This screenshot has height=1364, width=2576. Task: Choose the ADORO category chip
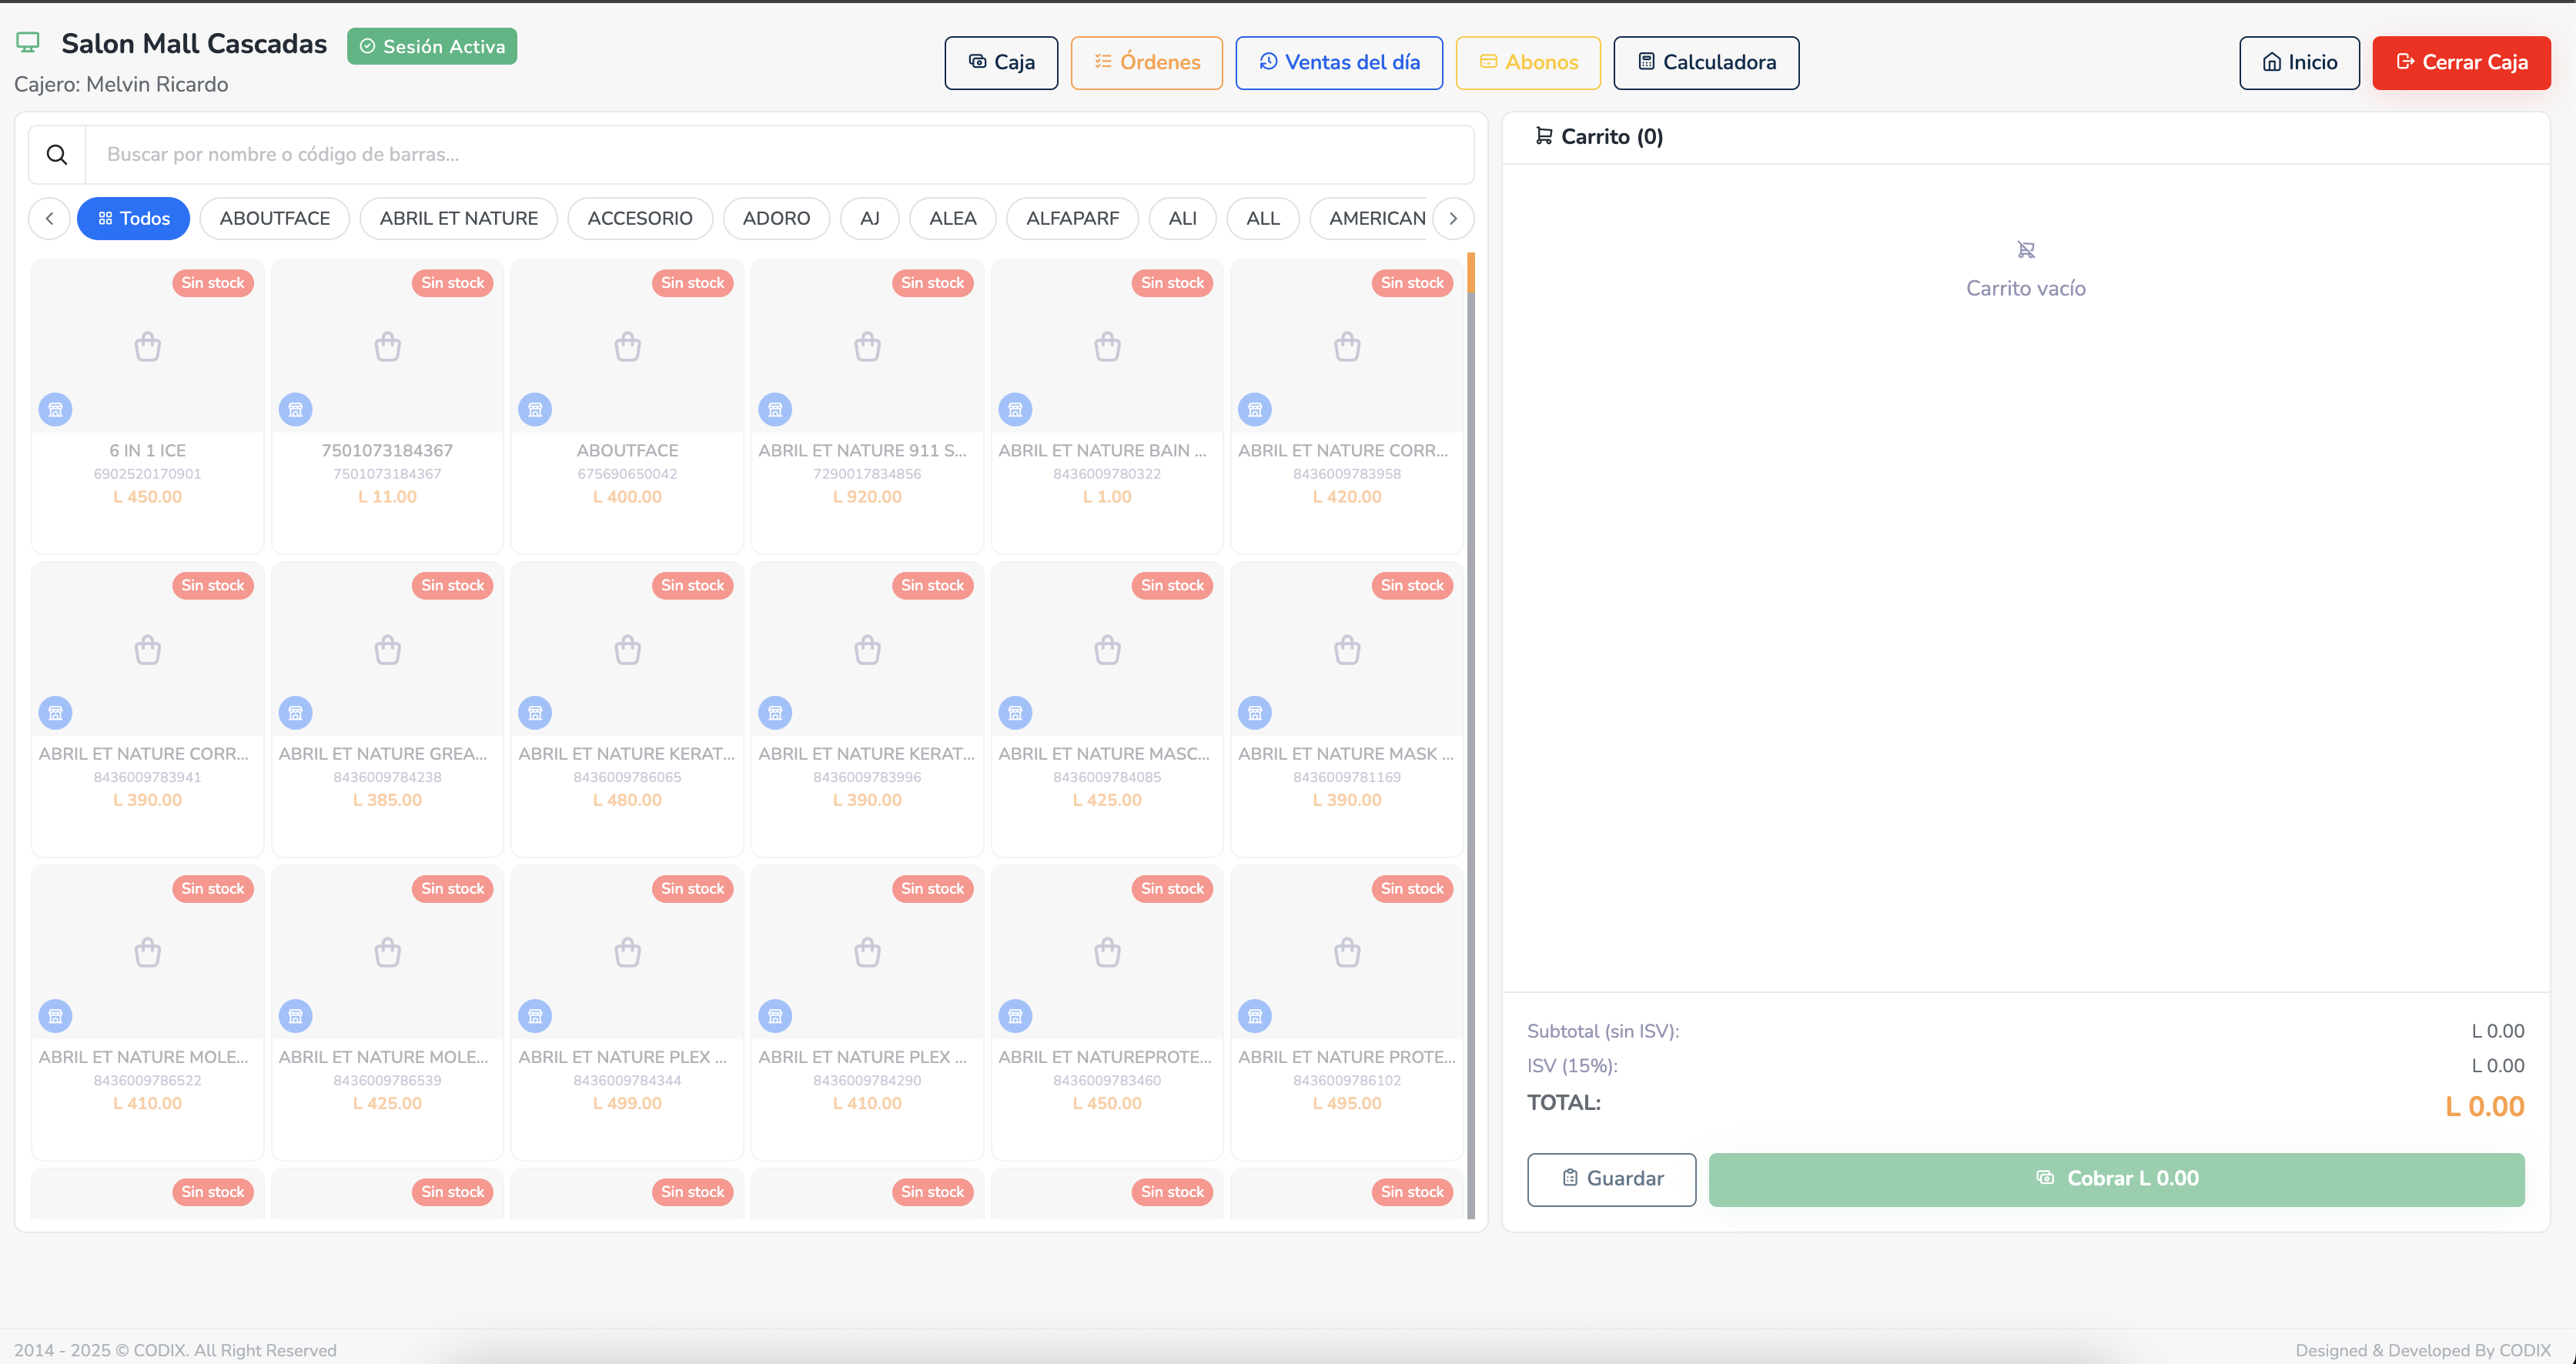777,219
